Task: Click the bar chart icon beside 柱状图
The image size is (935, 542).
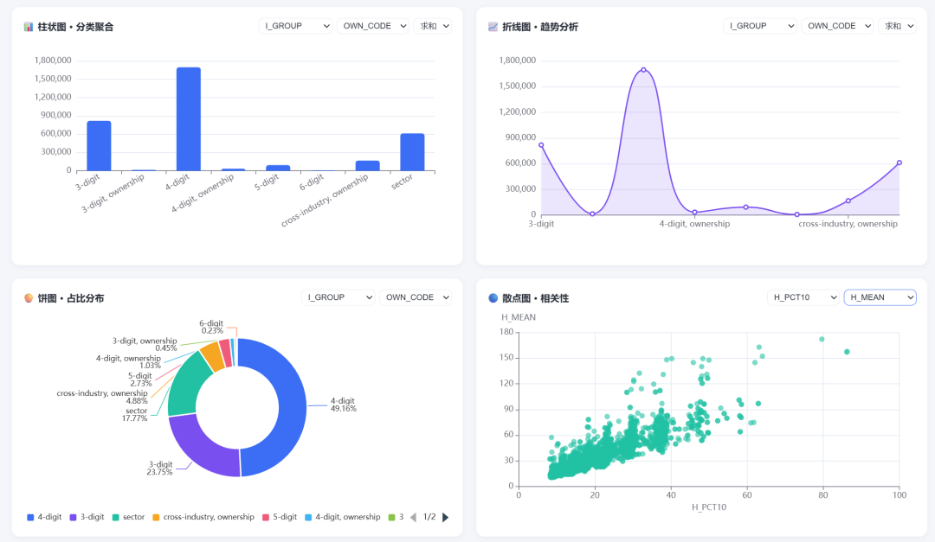Action: (x=28, y=27)
